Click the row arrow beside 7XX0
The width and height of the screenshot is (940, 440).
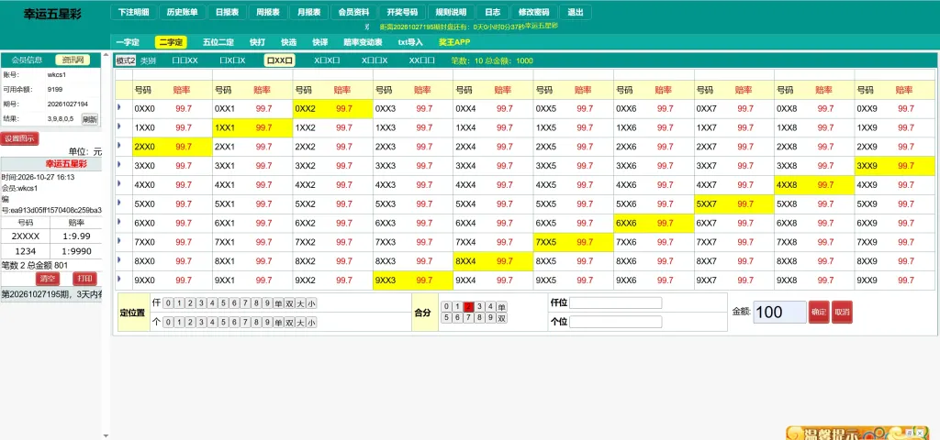(118, 241)
